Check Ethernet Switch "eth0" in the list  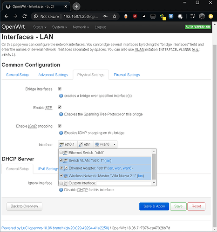[x=61, y=153]
